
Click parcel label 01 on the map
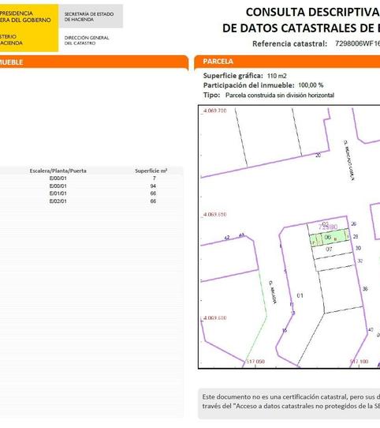point(300,295)
